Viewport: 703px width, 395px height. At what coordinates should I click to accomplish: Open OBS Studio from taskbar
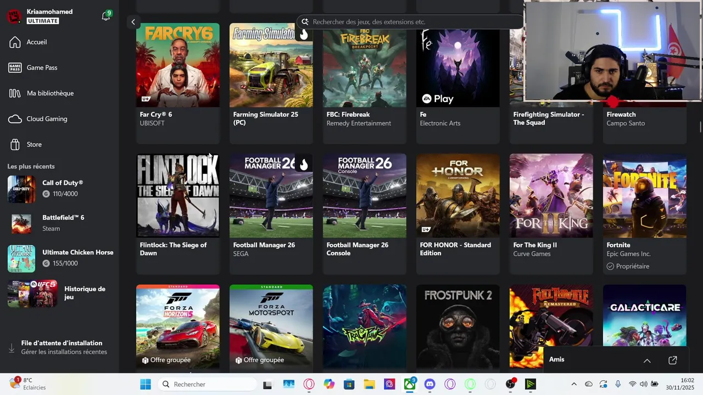[510, 384]
